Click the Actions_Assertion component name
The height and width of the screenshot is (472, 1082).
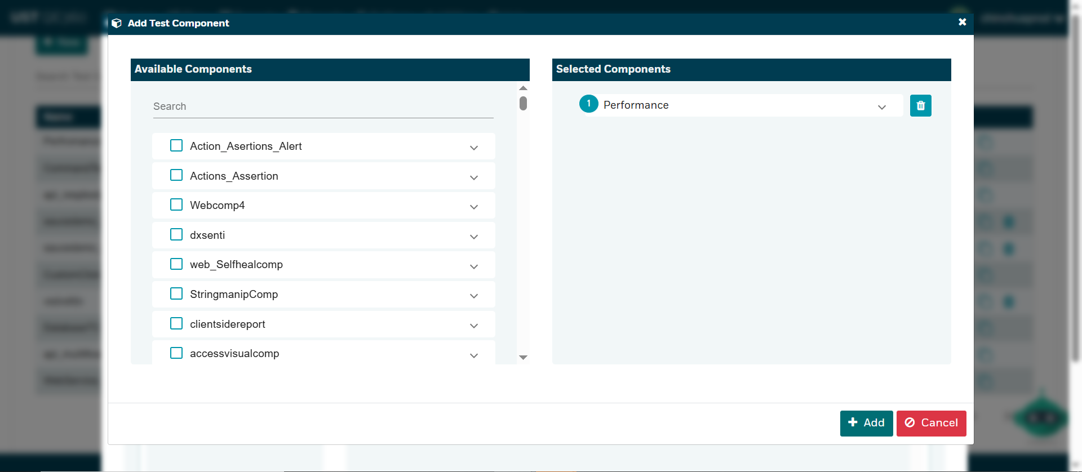click(234, 176)
